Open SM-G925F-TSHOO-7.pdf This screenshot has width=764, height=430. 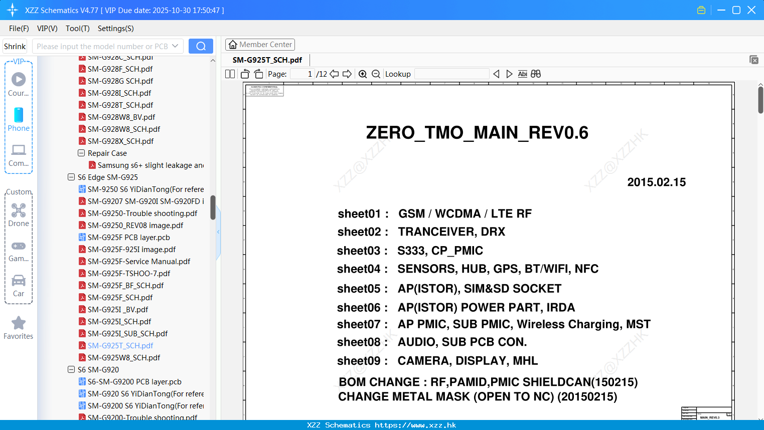[x=129, y=273]
